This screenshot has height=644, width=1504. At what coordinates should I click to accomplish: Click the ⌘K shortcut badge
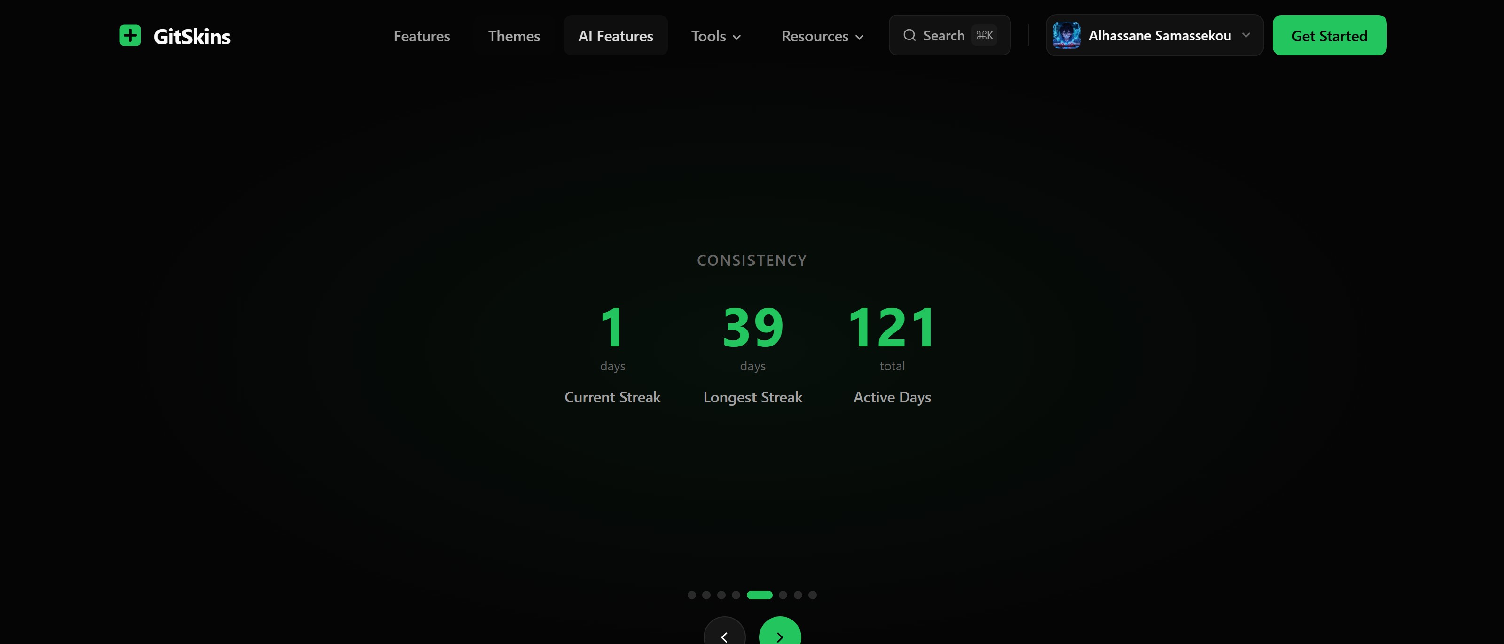click(984, 36)
